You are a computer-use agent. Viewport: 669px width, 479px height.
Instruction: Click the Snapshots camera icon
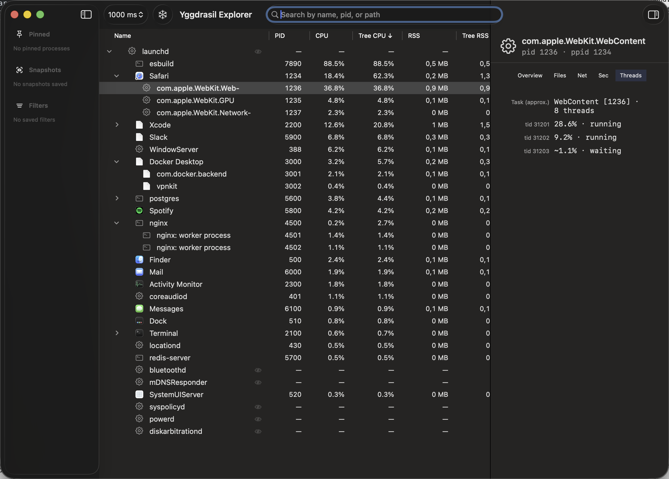(20, 70)
